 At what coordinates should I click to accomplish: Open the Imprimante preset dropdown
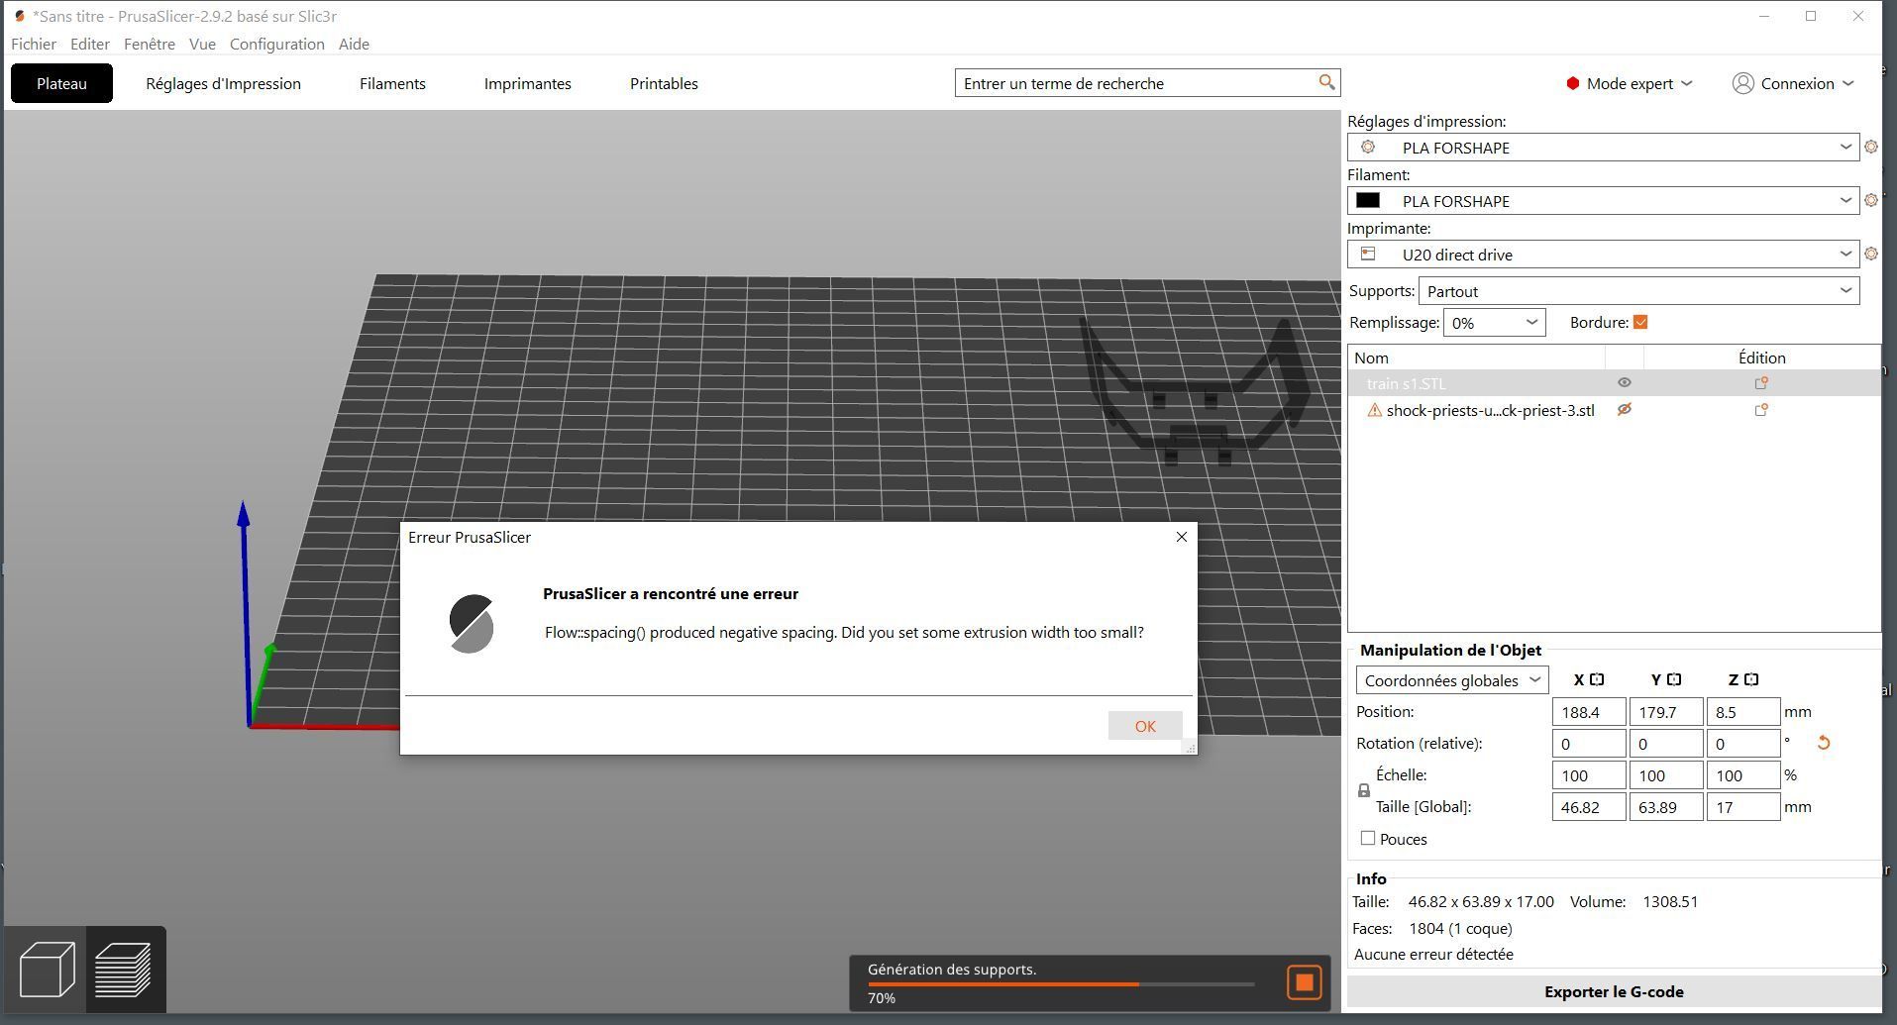(x=1603, y=254)
